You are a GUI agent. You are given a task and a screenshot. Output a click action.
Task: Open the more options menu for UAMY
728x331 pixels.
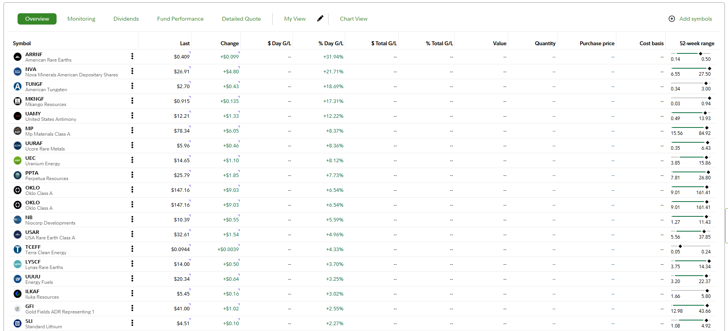coord(132,115)
